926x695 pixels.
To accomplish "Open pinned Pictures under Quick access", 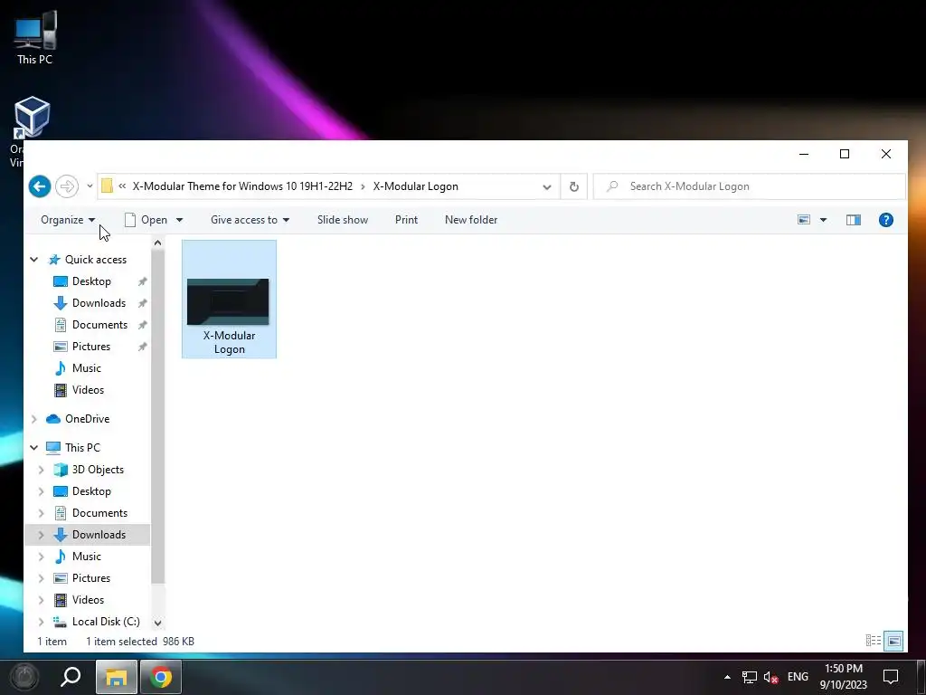I will point(91,347).
